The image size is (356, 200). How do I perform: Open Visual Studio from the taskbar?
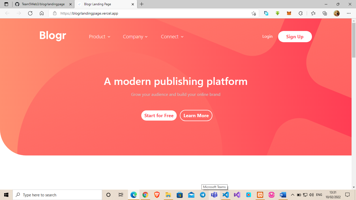click(x=237, y=195)
